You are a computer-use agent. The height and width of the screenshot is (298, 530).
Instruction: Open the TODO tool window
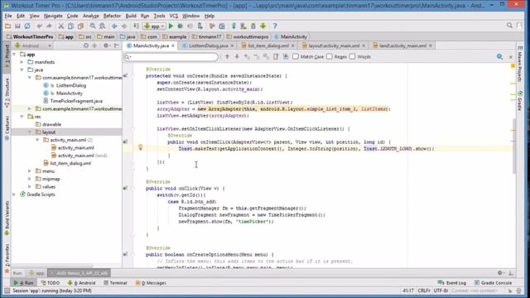(50, 283)
